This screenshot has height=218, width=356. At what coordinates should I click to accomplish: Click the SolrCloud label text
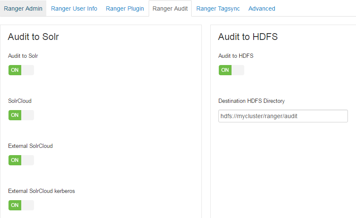tap(20, 101)
